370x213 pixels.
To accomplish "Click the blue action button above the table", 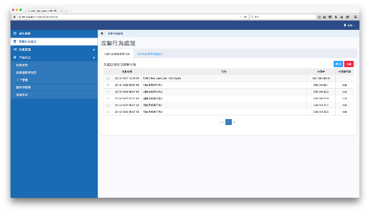I will 338,64.
